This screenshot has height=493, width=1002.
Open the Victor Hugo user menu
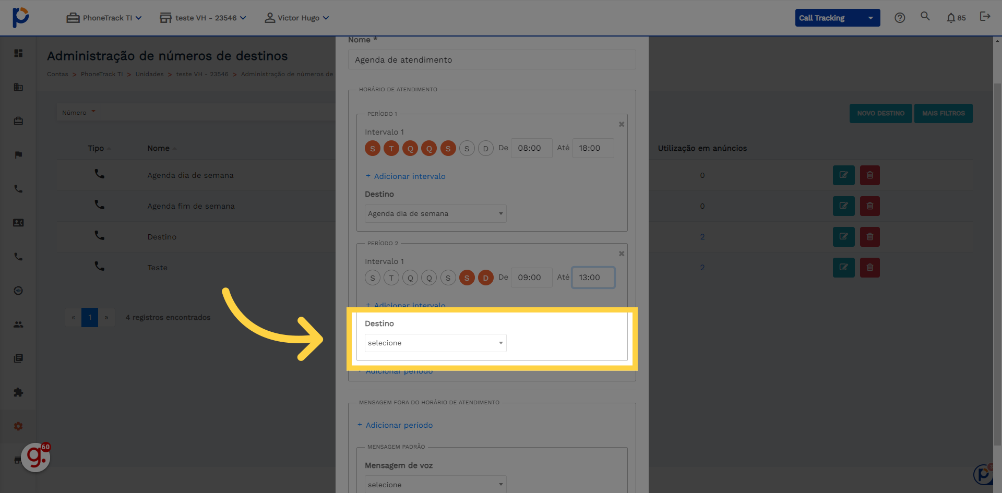point(296,18)
